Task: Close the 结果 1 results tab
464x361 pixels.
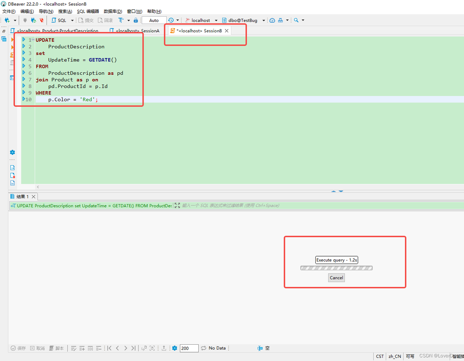Action: (x=33, y=196)
